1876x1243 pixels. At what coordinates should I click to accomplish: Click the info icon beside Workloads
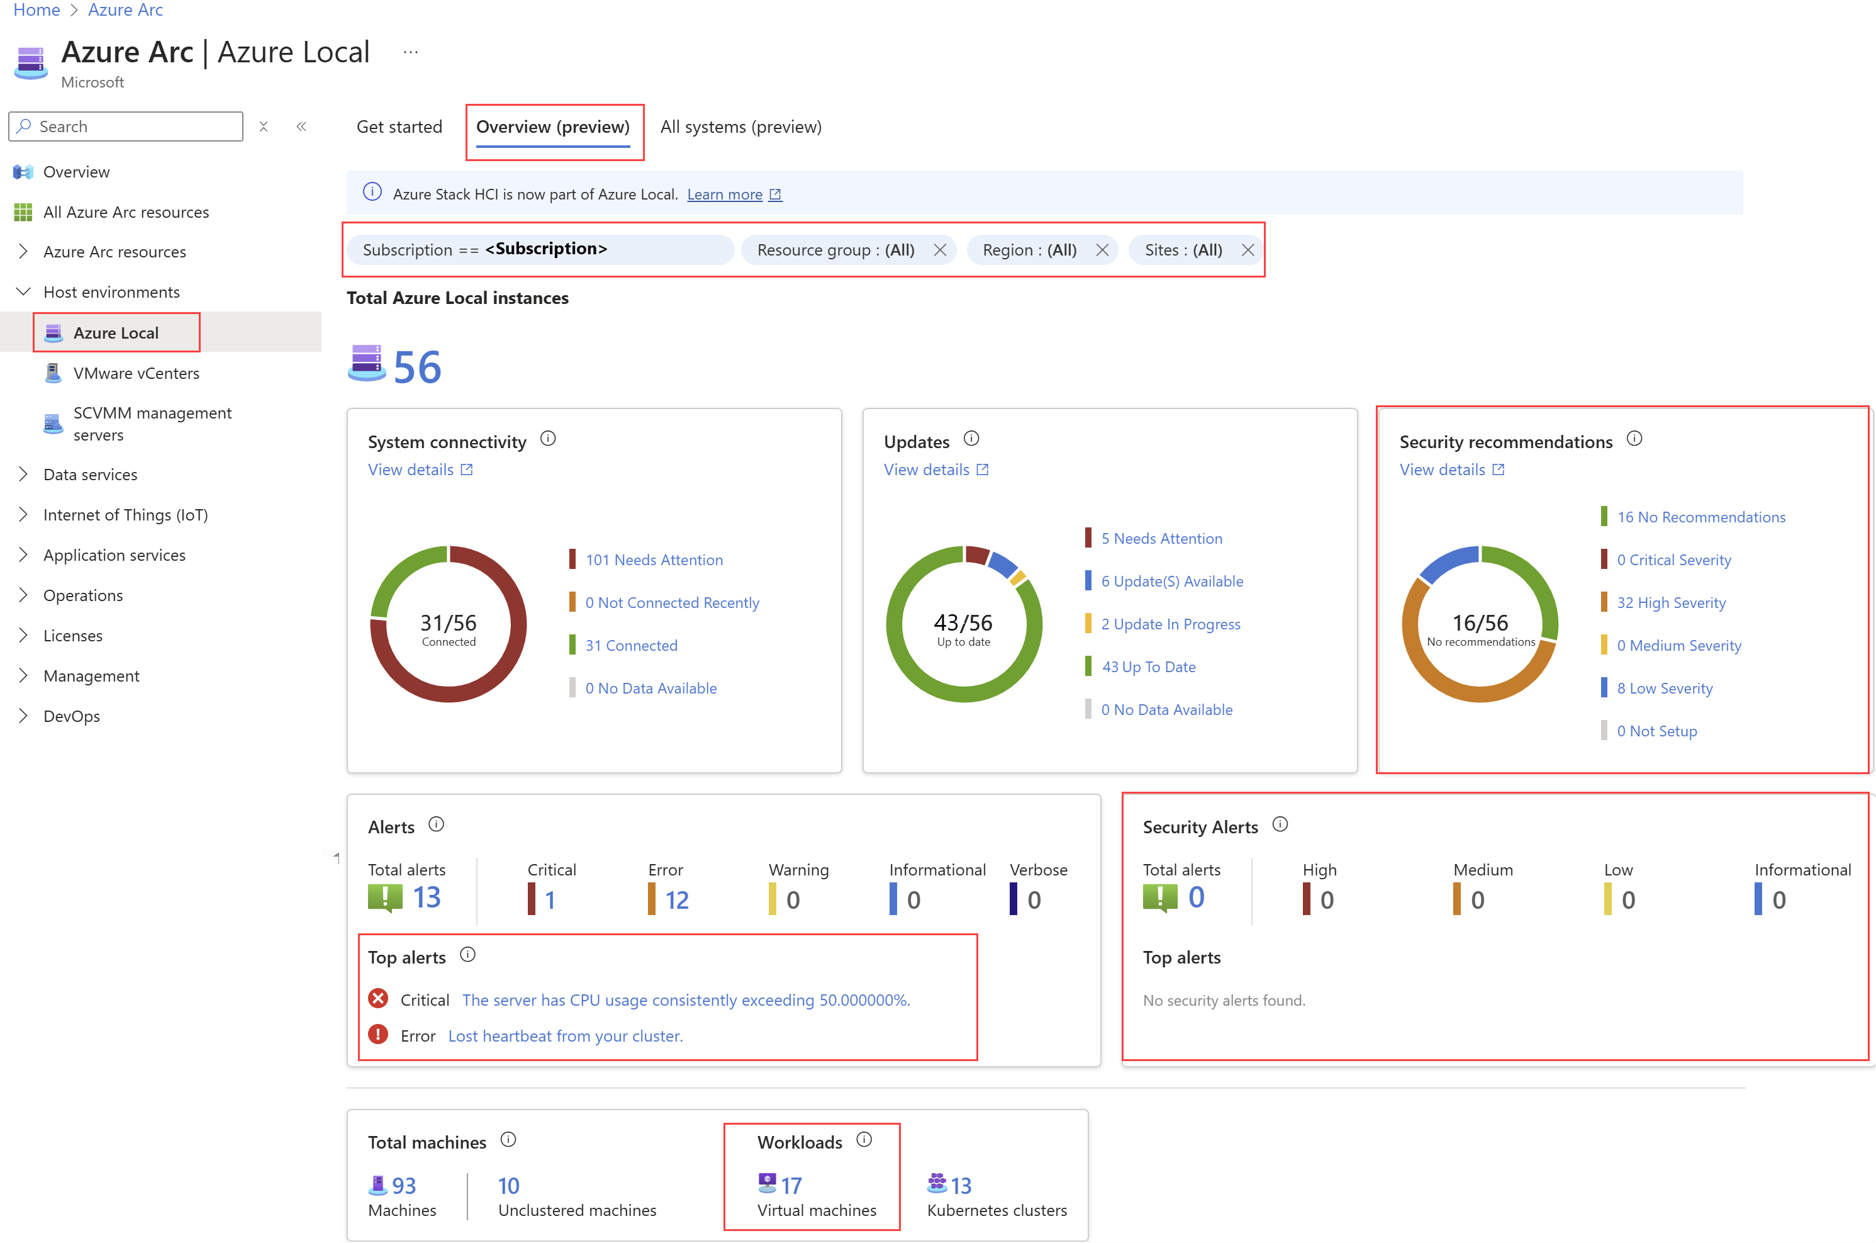click(864, 1139)
